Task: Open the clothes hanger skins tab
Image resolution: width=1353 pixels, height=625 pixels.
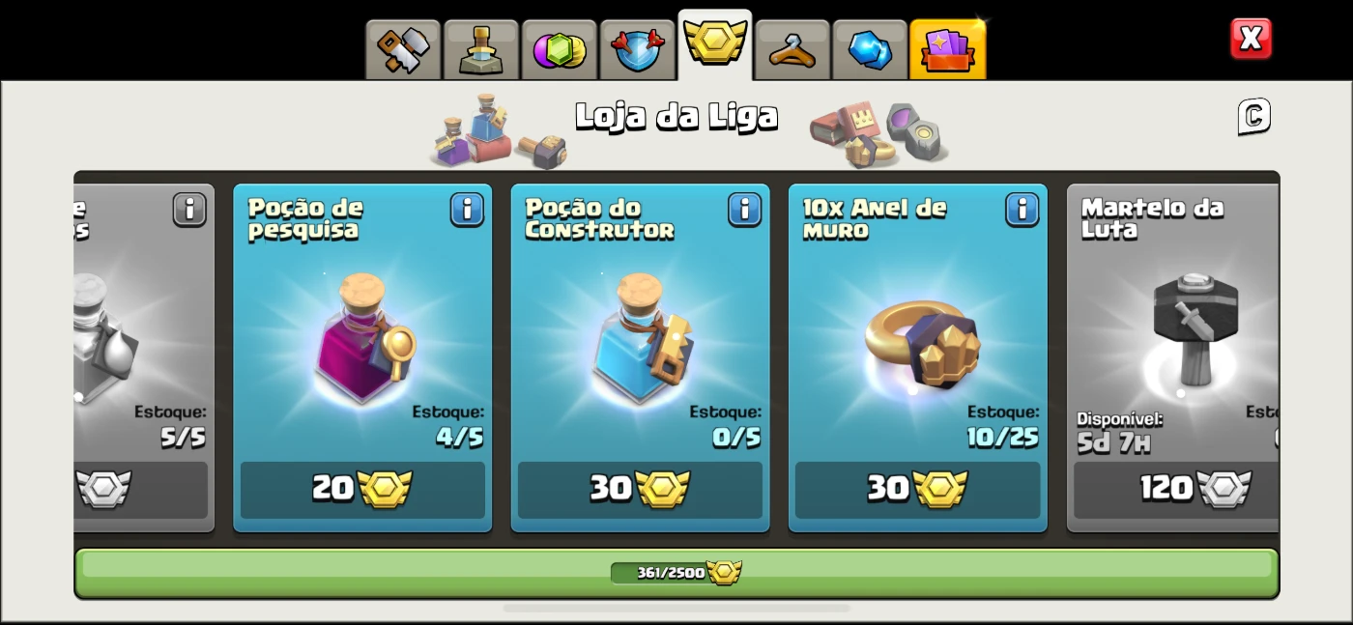Action: (x=792, y=49)
